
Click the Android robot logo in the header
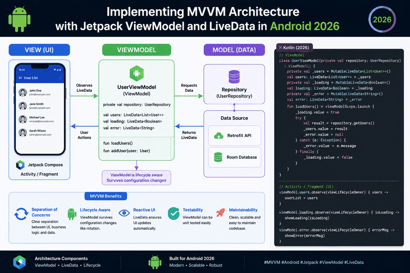point(19,19)
